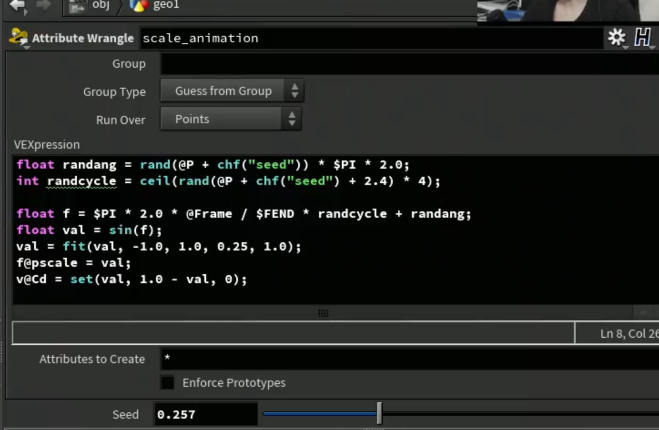Click the scale_animation node name field
Screen dimensions: 659x430
371,38
